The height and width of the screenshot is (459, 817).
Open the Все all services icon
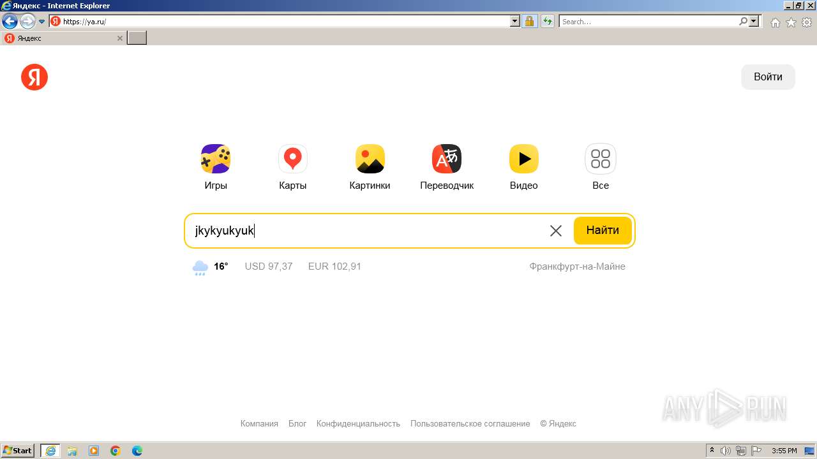click(x=601, y=159)
